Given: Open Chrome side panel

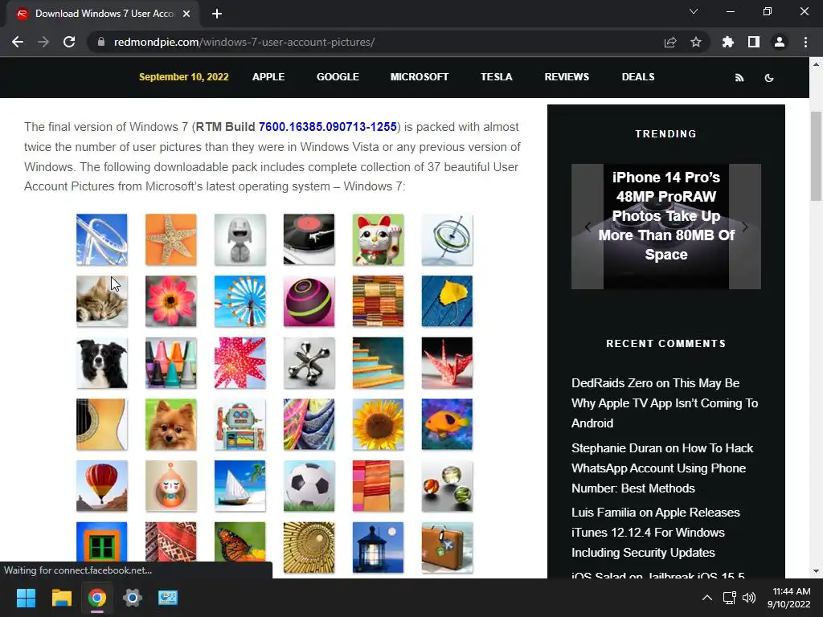Looking at the screenshot, I should (754, 42).
